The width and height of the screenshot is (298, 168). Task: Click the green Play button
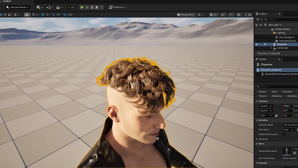click(x=82, y=7)
